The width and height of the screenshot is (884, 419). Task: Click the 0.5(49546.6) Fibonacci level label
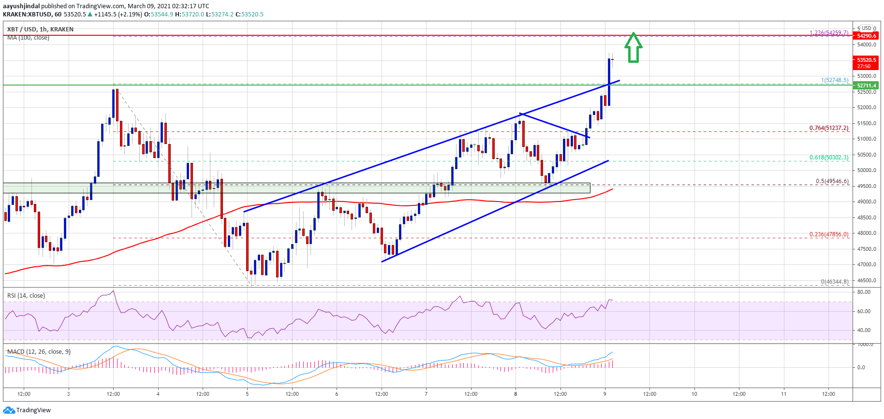[832, 182]
